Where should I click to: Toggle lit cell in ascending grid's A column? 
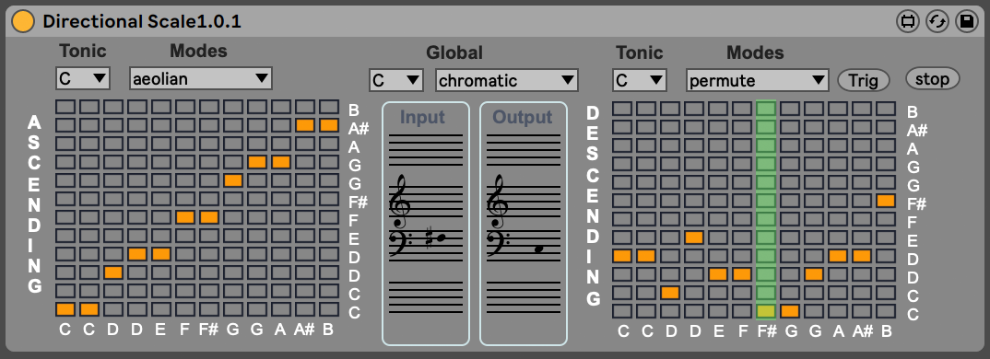281,162
